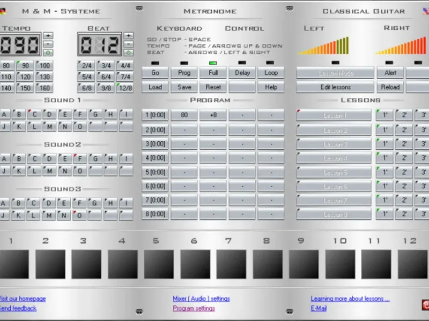Select program step 8 [0:00]
This screenshot has height=321, width=429.
(155, 214)
